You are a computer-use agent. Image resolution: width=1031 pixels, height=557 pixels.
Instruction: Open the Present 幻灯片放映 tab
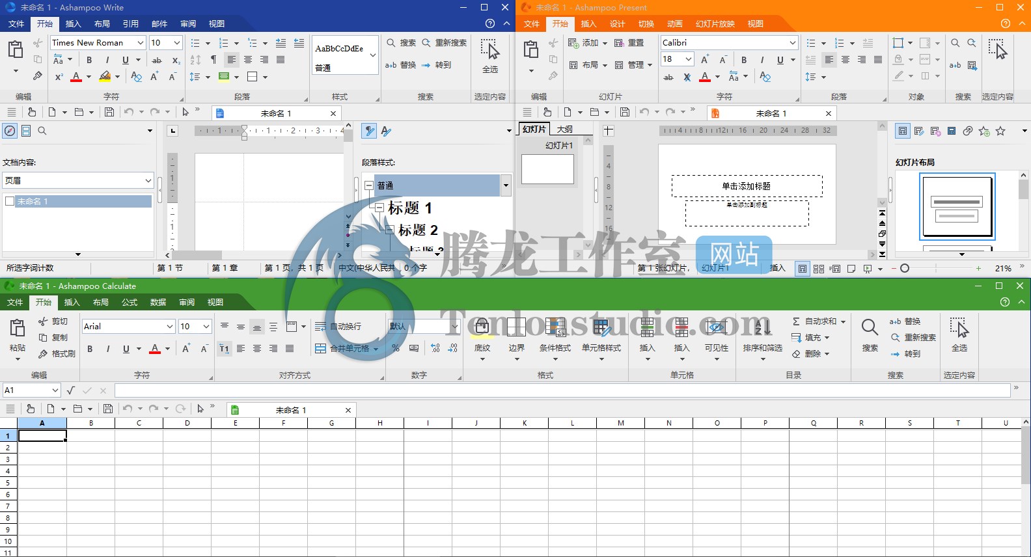[715, 24]
